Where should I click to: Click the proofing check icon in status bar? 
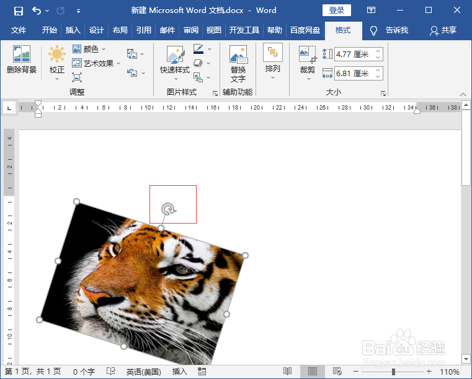111,372
